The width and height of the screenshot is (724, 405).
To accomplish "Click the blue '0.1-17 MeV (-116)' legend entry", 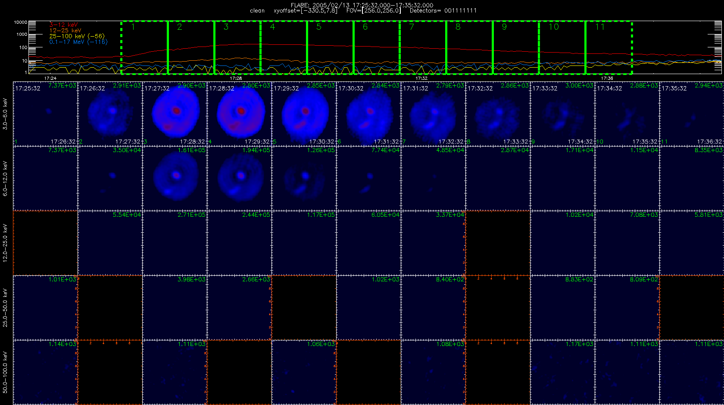I will pos(78,42).
